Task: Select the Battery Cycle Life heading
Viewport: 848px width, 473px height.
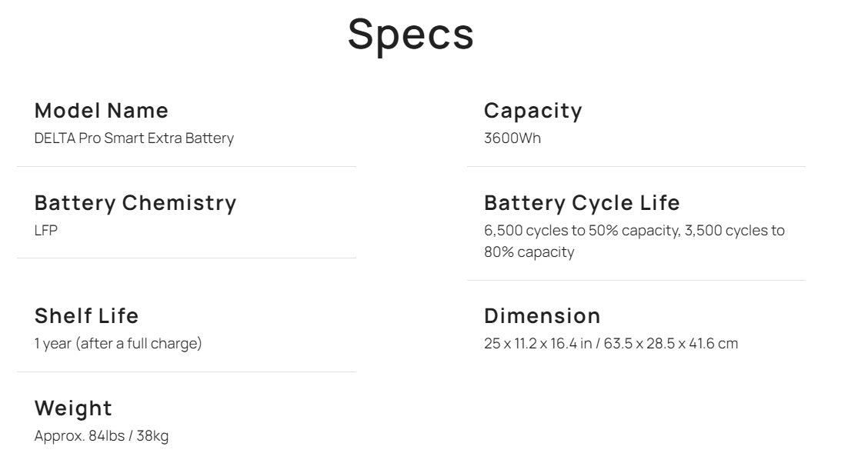Action: (582, 203)
